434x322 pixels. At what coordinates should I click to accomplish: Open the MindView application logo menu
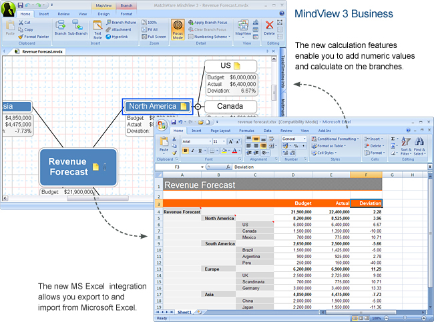8,9
